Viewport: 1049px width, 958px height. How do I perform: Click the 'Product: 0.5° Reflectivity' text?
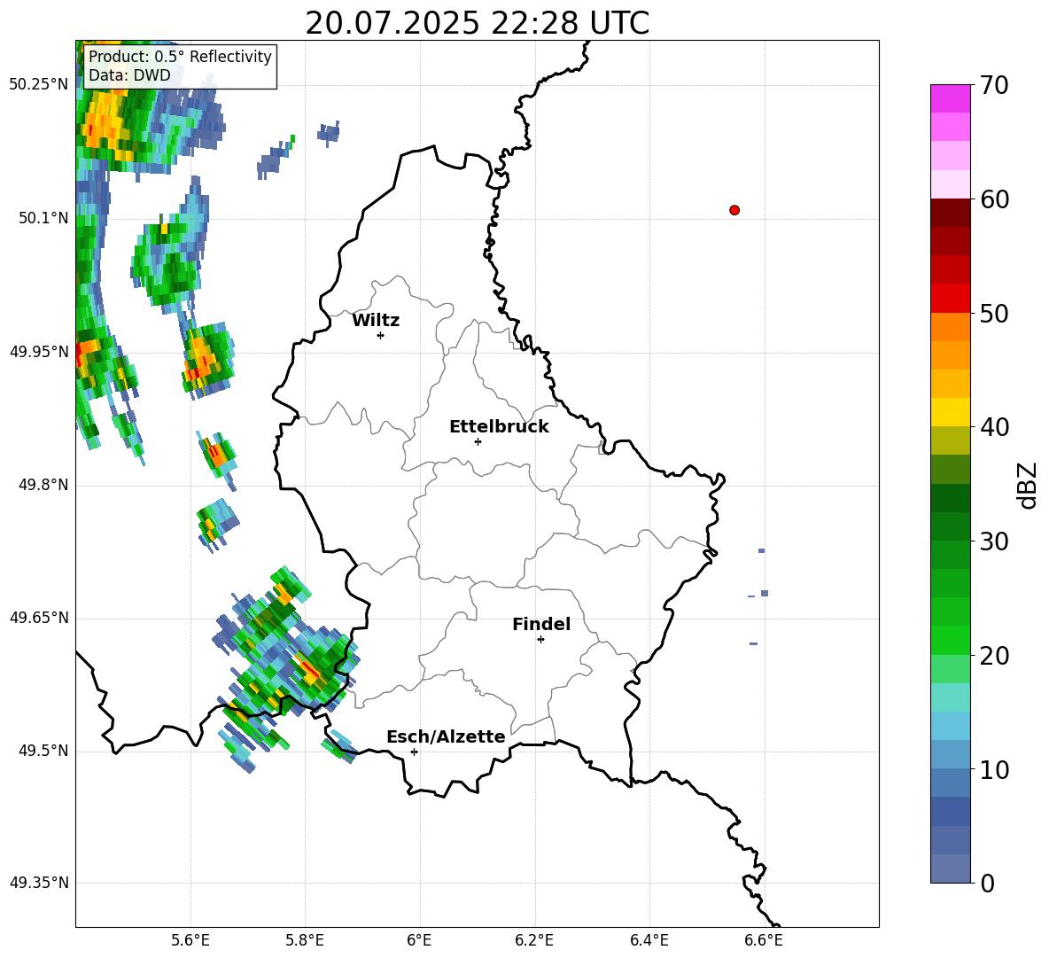(x=180, y=56)
